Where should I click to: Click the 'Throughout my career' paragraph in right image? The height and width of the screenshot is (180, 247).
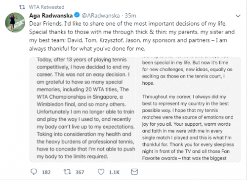pyautogui.click(x=188, y=127)
